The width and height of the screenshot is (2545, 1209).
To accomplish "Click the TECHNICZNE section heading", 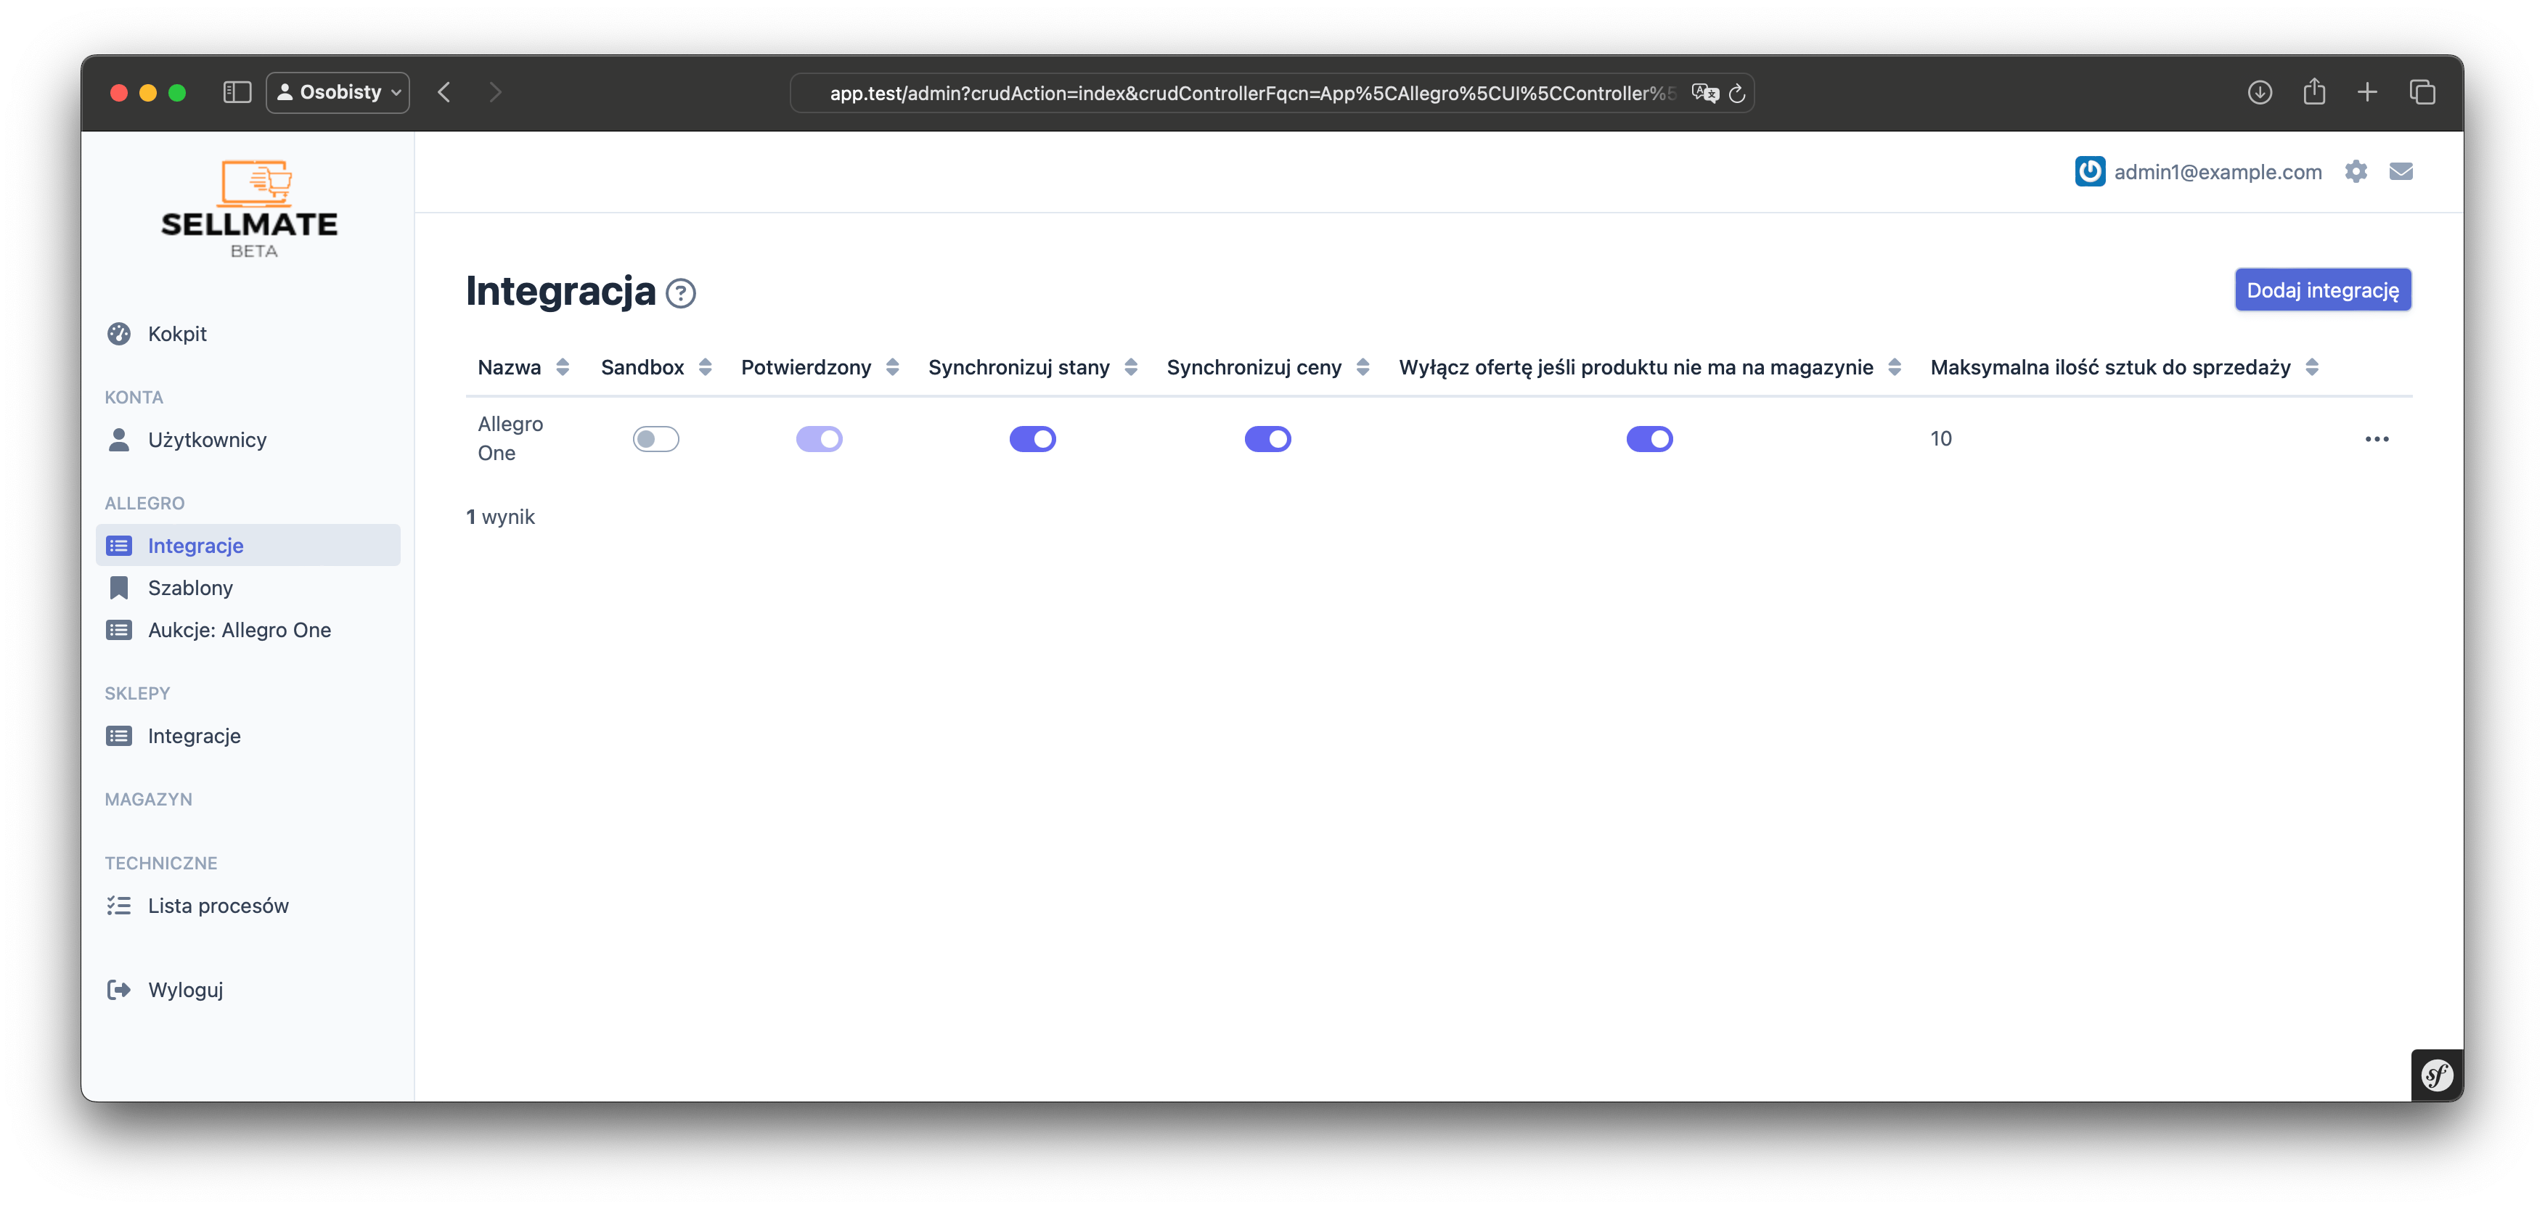I will pyautogui.click(x=161, y=864).
